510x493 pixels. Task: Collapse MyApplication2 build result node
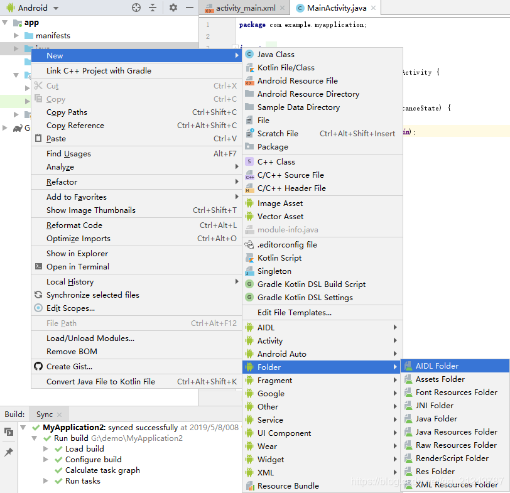tap(23, 427)
